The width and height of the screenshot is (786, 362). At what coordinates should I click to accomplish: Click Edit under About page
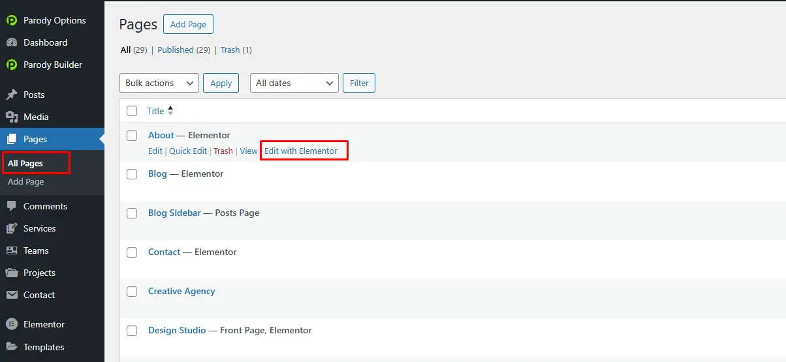pos(155,151)
